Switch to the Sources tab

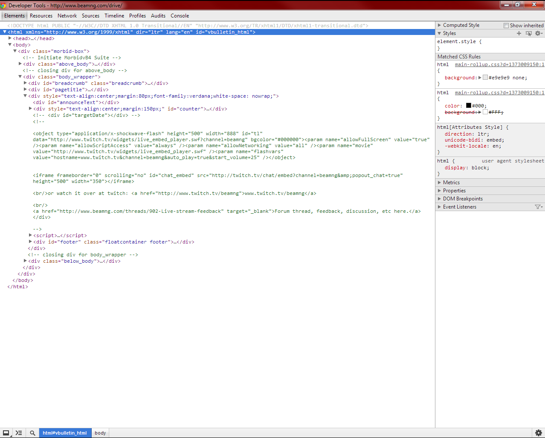pyautogui.click(x=90, y=16)
